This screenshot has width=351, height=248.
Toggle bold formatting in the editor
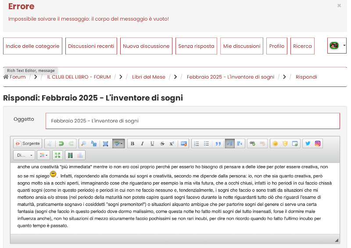point(131,144)
